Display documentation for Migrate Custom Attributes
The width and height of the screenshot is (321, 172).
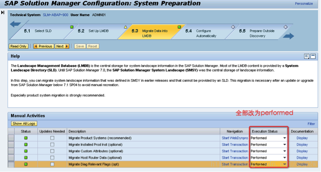[x=302, y=151]
